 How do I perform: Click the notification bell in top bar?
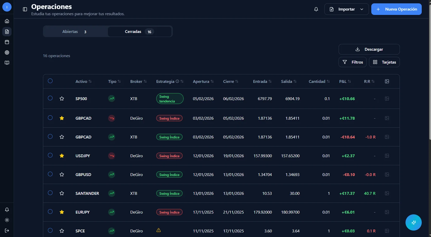click(x=316, y=9)
